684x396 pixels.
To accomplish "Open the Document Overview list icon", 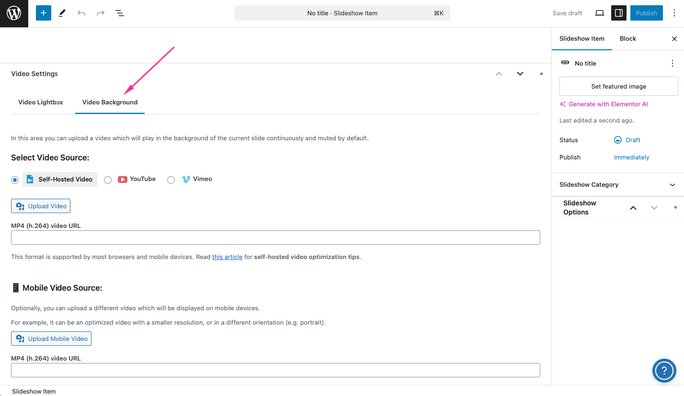I will (120, 13).
